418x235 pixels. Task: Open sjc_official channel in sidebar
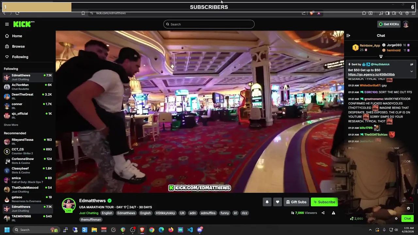28,116
